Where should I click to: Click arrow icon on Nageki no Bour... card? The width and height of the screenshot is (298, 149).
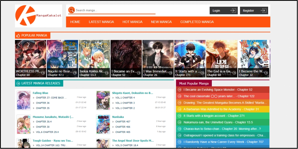tap(75, 73)
